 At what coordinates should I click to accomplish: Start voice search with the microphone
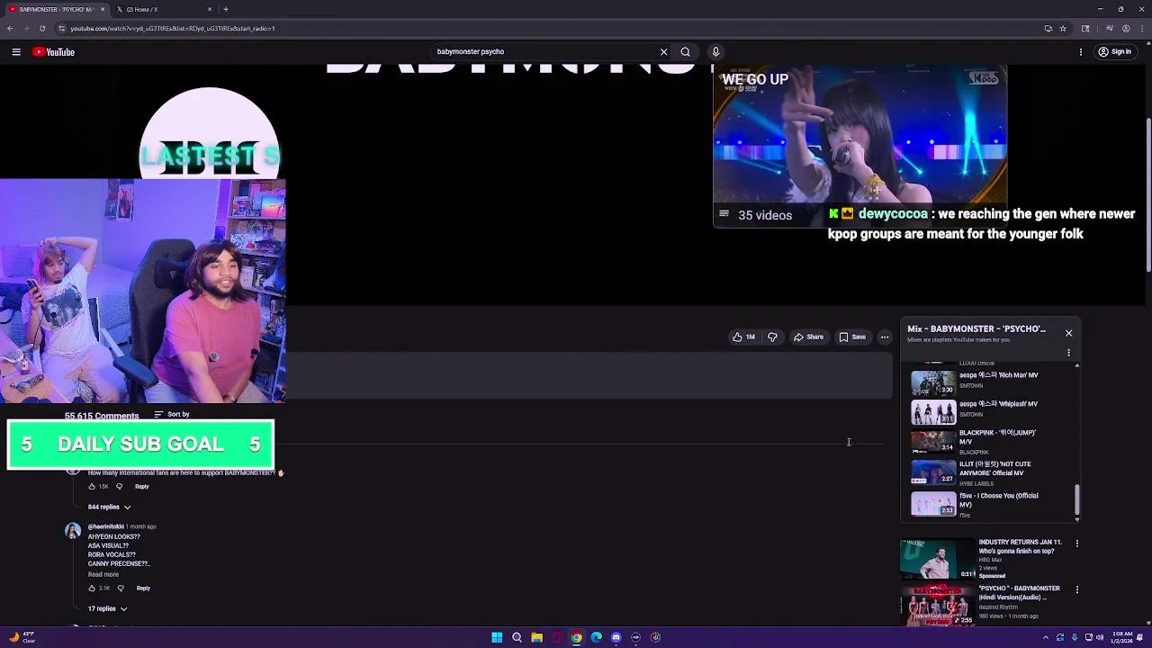tap(715, 52)
